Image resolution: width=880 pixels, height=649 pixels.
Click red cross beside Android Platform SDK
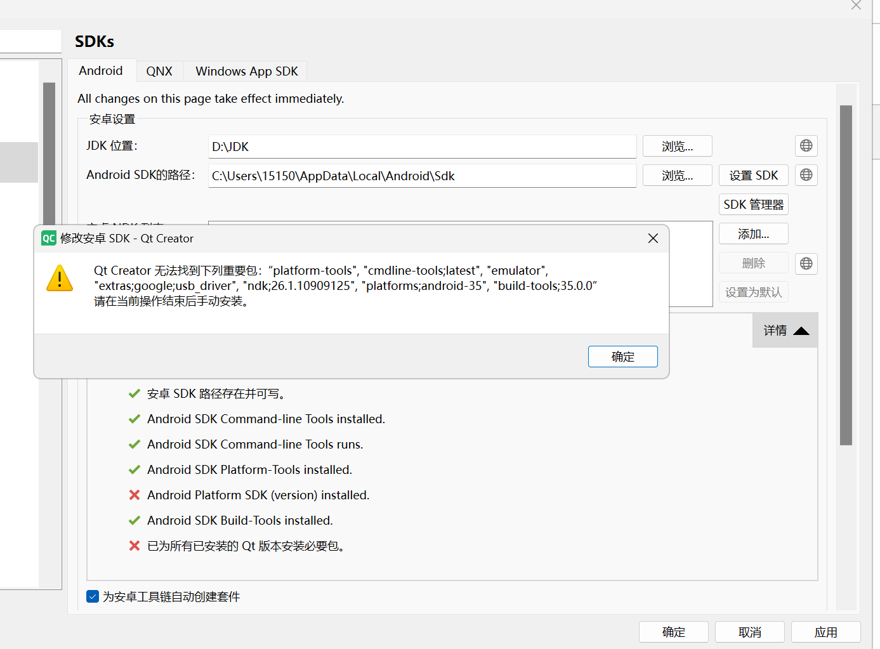(135, 495)
